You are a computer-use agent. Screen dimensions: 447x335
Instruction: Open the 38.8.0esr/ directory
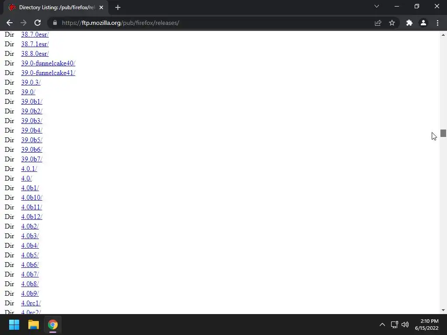coord(35,54)
